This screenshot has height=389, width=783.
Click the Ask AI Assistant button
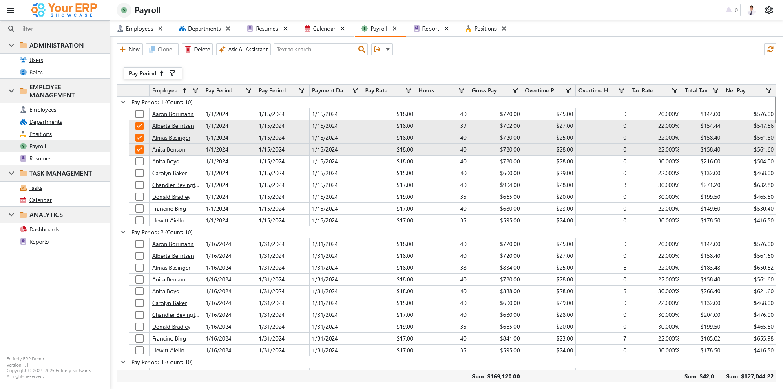[x=243, y=49]
